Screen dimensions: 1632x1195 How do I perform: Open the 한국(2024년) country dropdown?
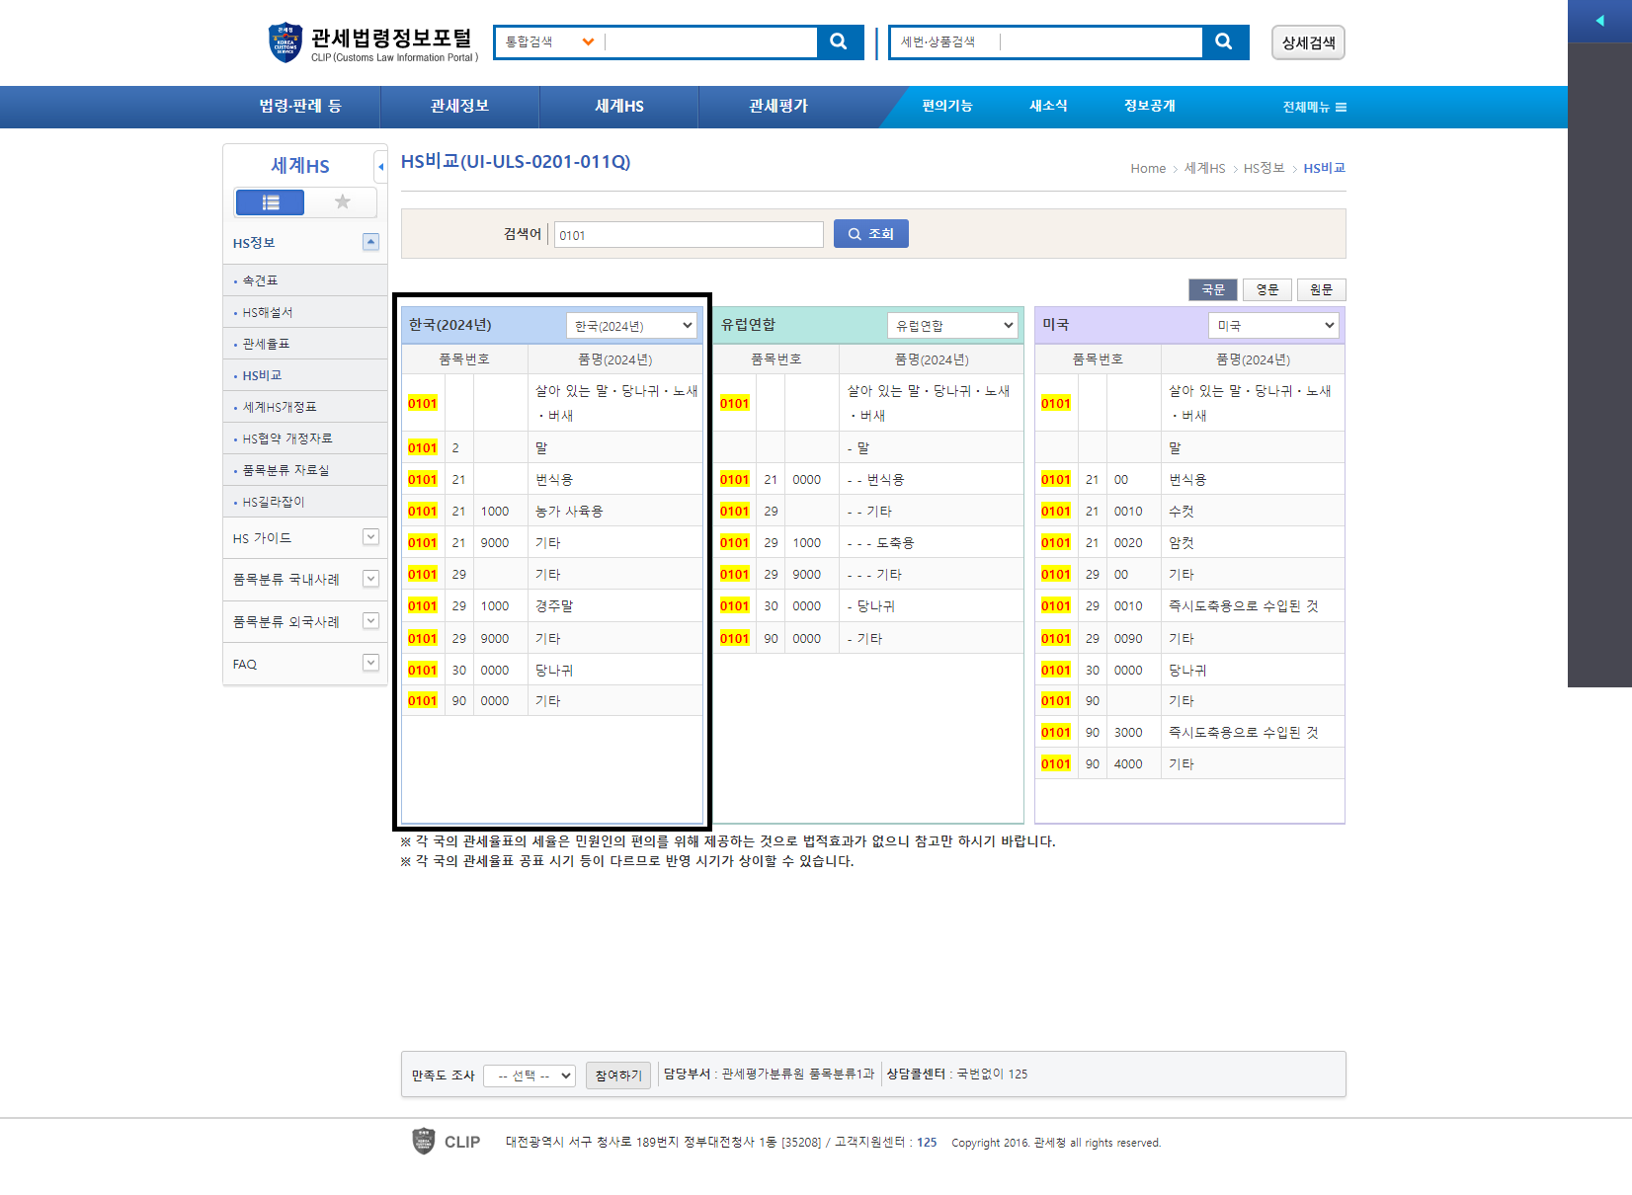tap(632, 326)
